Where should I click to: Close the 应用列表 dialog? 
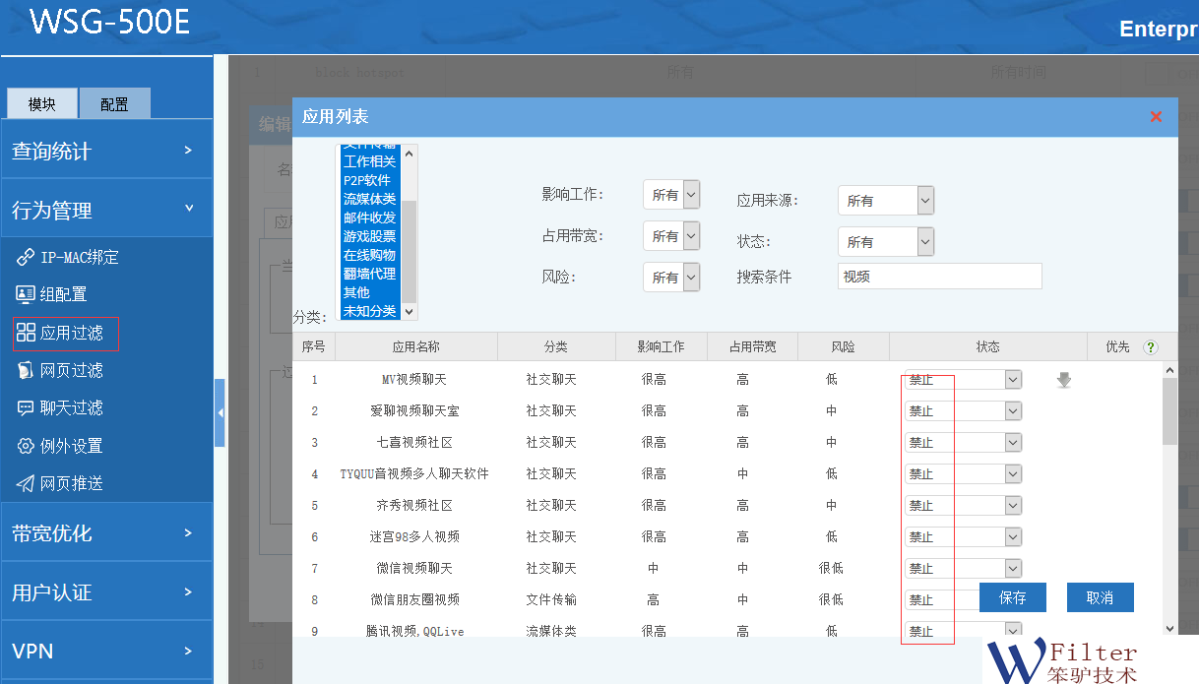[x=1156, y=117]
